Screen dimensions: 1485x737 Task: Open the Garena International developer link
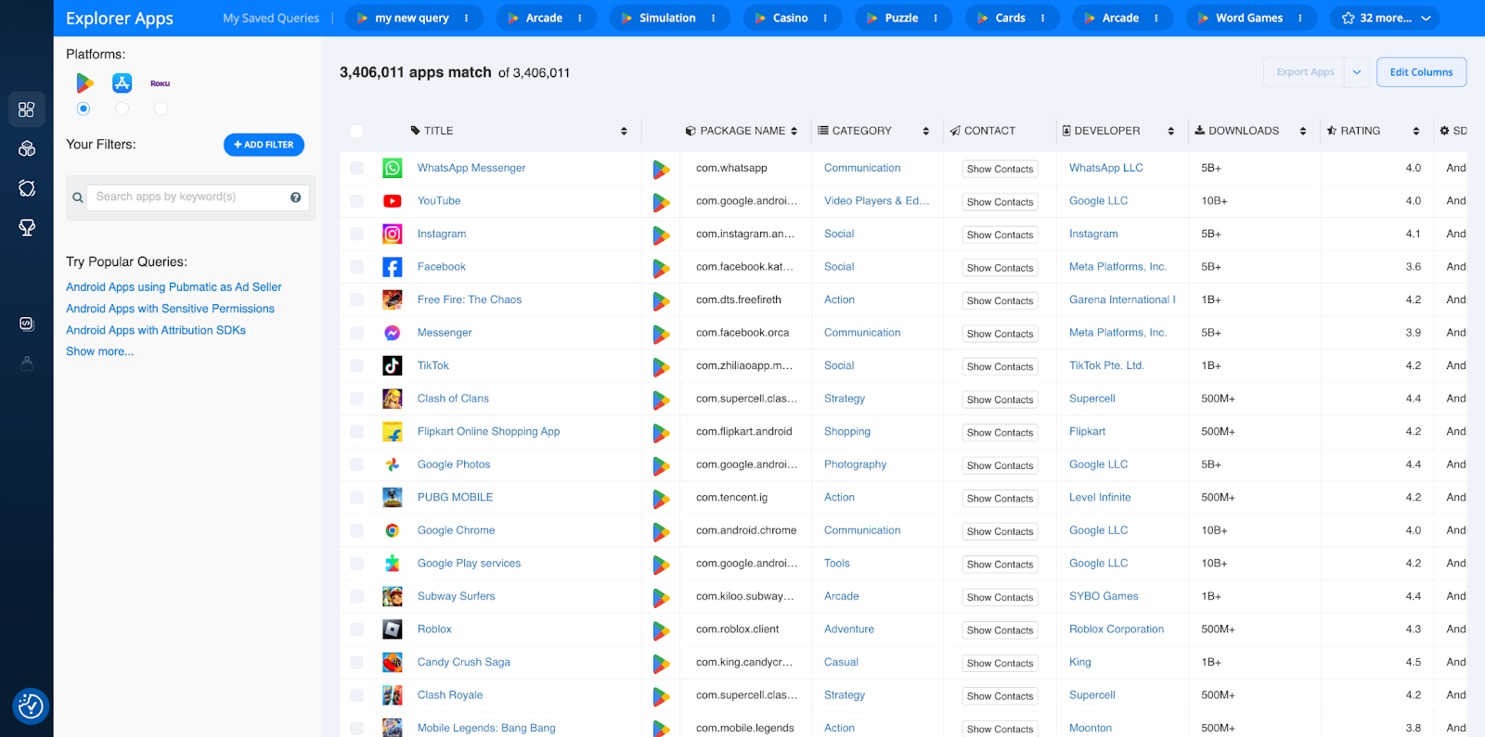tap(1122, 299)
